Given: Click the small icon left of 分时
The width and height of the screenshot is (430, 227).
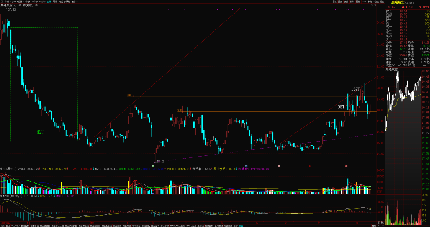Looking at the screenshot, I should tap(2, 2).
